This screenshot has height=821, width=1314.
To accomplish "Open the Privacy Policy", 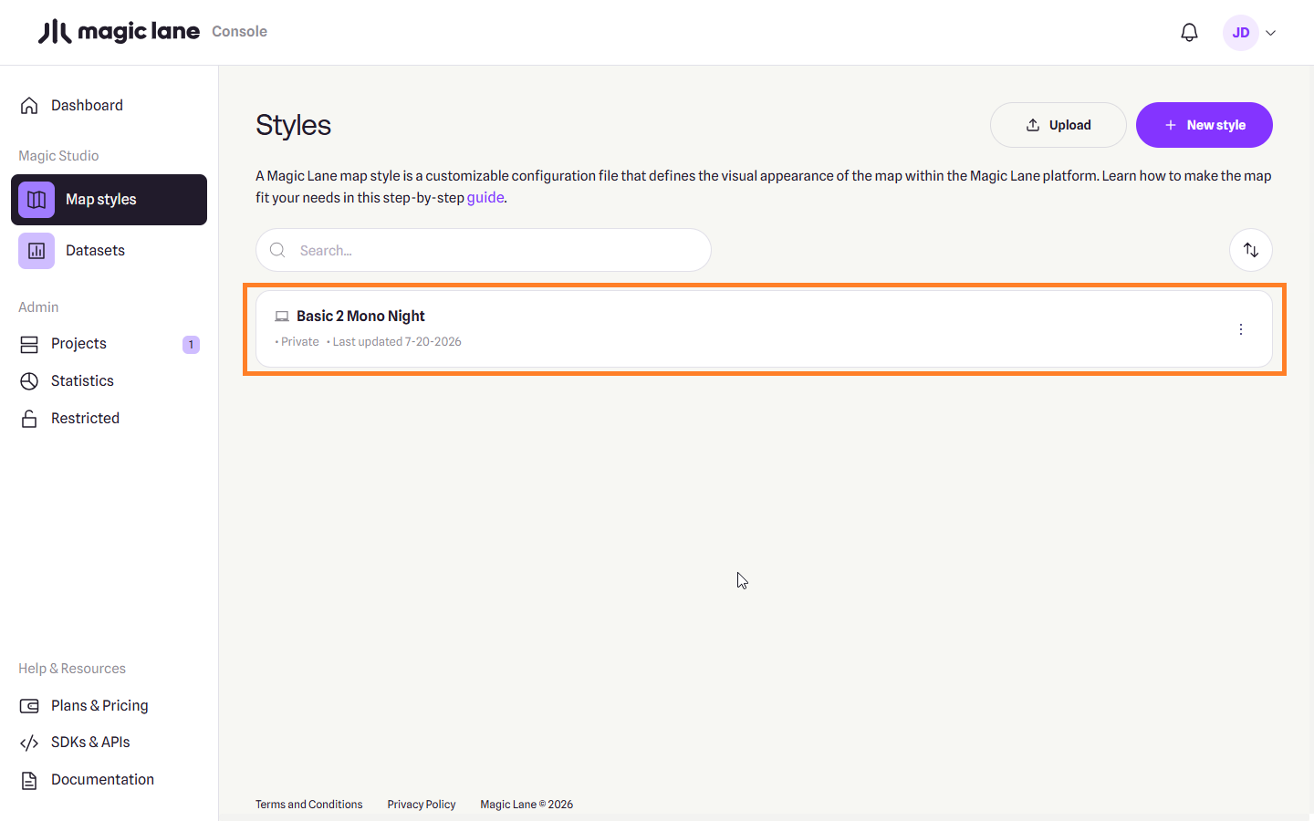I will 422,805.
